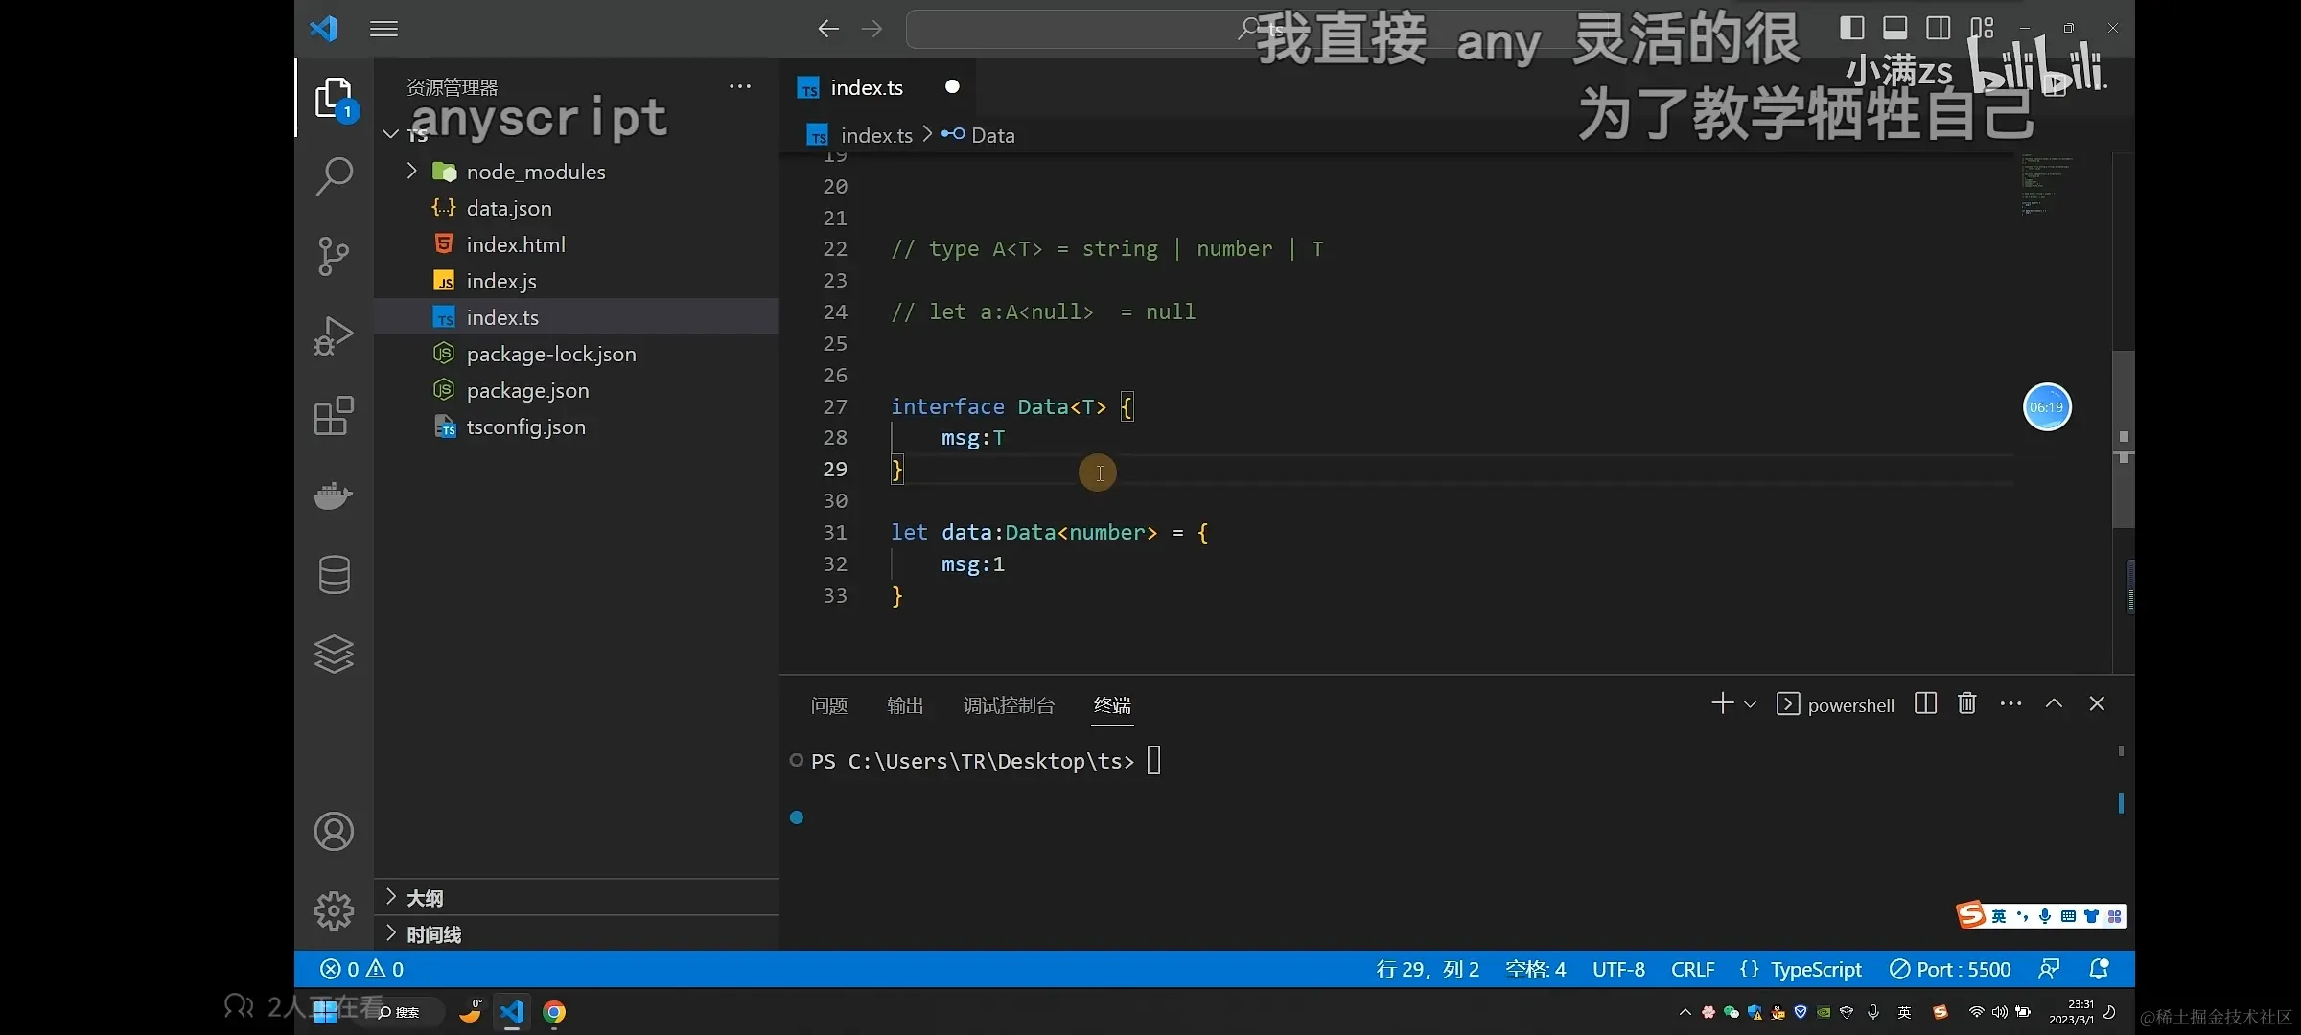Toggle the secondary sidebar layout button
Viewport: 2301px width, 1035px height.
[1938, 28]
